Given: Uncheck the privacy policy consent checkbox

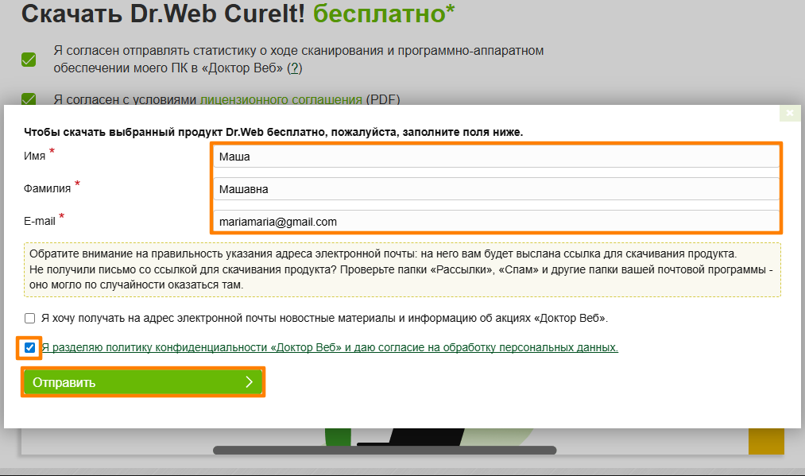Looking at the screenshot, I should tap(30, 348).
